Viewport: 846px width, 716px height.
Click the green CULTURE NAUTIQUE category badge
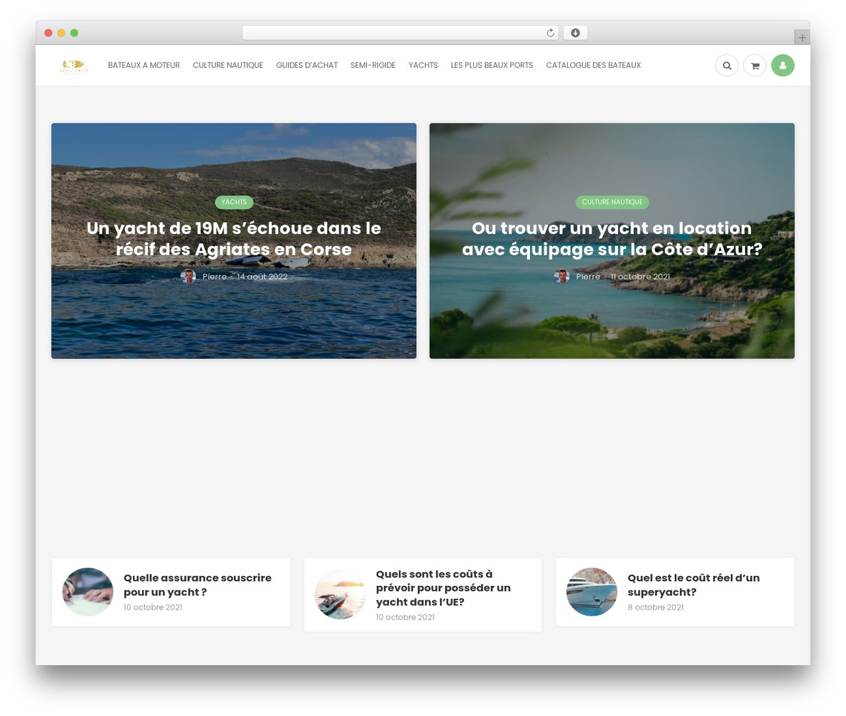[x=612, y=202]
